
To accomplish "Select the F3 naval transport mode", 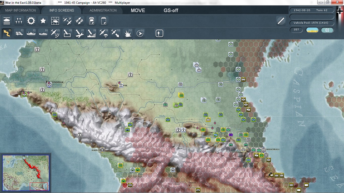I will tap(31, 33).
